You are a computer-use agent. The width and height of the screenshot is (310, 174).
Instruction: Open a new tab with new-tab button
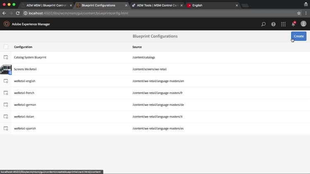[x=245, y=6]
